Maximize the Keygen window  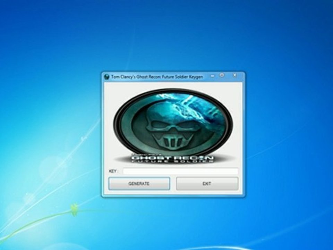point(222,75)
